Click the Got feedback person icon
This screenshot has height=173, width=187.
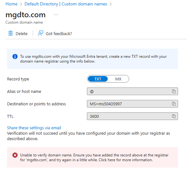(x=41, y=33)
